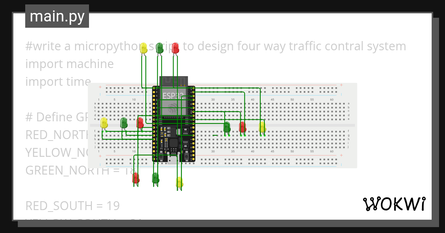This screenshot has width=445, height=233.
Task: Click the red LED on breadboard's right side
Action: 243,127
